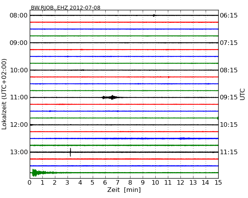Click x-axis minute tick label 12
The image size is (248, 198).
point(180,182)
